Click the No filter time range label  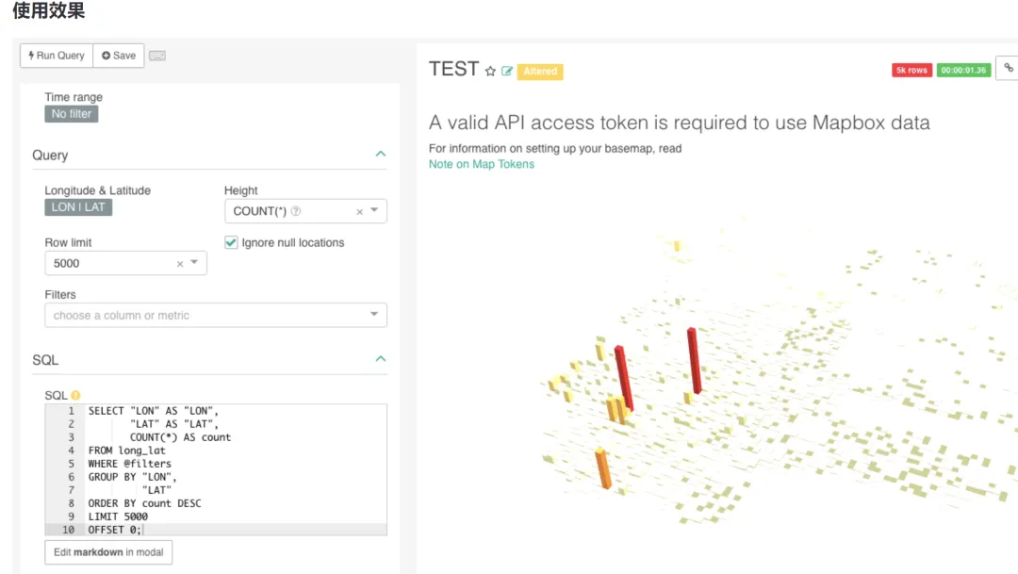(72, 114)
